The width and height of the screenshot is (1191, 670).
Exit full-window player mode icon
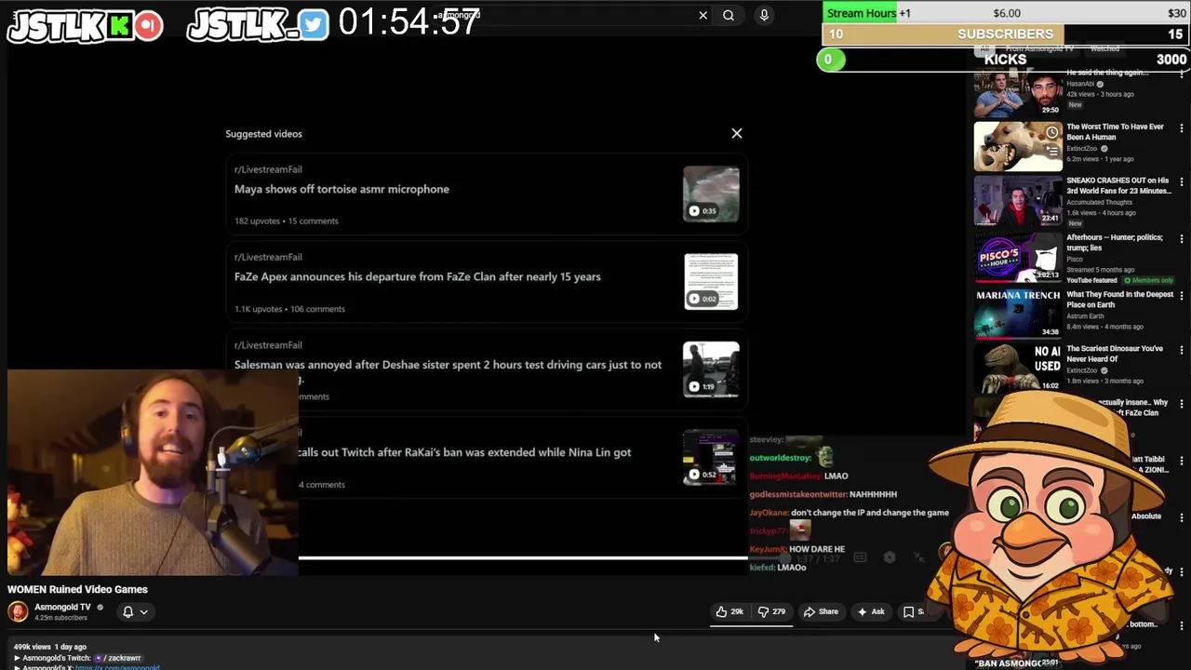click(x=919, y=557)
